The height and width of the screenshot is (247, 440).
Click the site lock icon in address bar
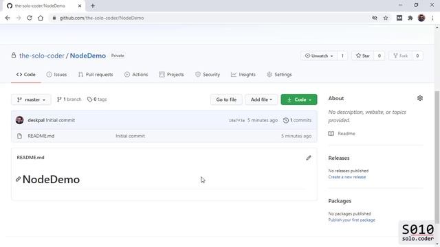54,18
